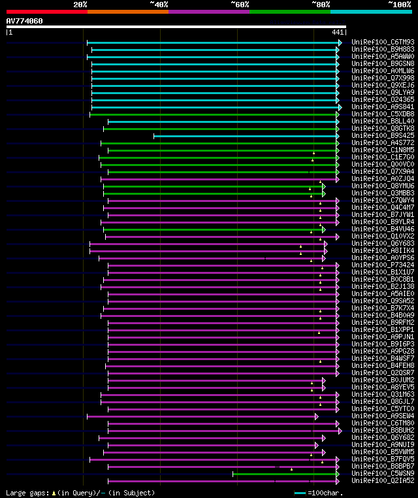
Task: Click the UniRef100_B0JUM2 label
Action: 383,380
